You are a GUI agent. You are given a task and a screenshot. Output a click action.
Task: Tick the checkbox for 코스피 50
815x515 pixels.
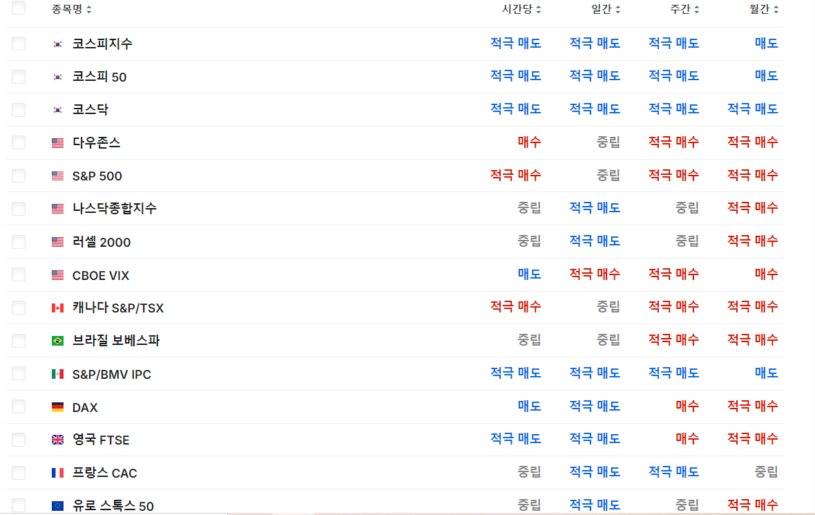point(19,77)
